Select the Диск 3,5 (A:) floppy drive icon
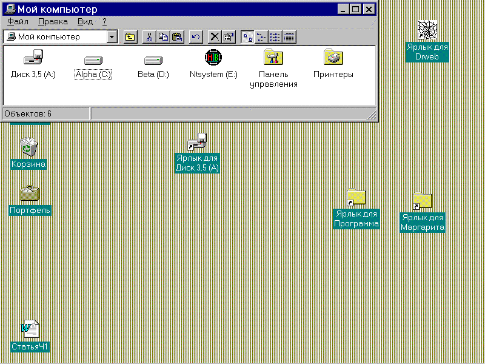The width and height of the screenshot is (485, 364). tap(33, 57)
